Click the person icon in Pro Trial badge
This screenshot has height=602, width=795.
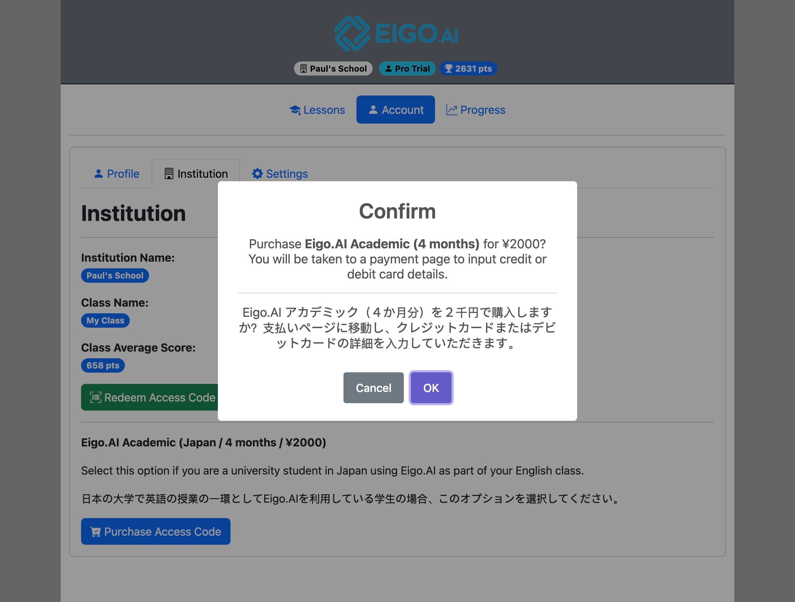tap(388, 68)
